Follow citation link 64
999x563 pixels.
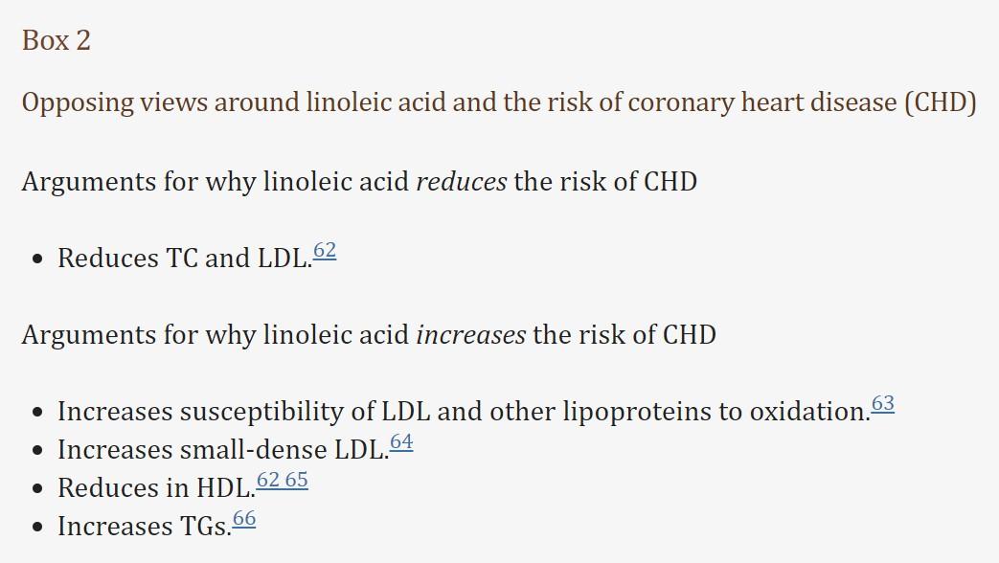coord(401,442)
